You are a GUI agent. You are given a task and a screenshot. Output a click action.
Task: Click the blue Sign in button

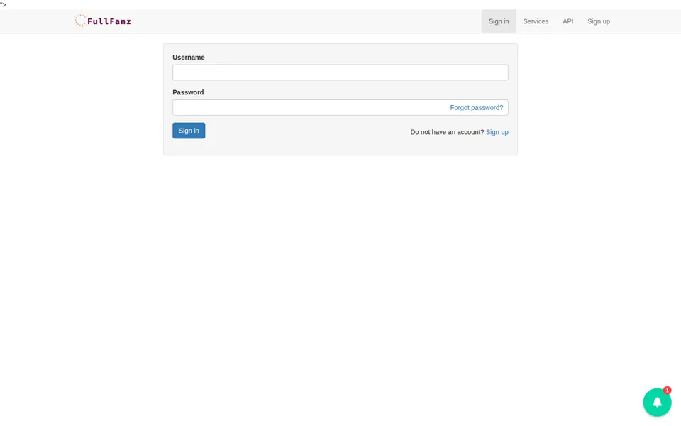pos(189,131)
